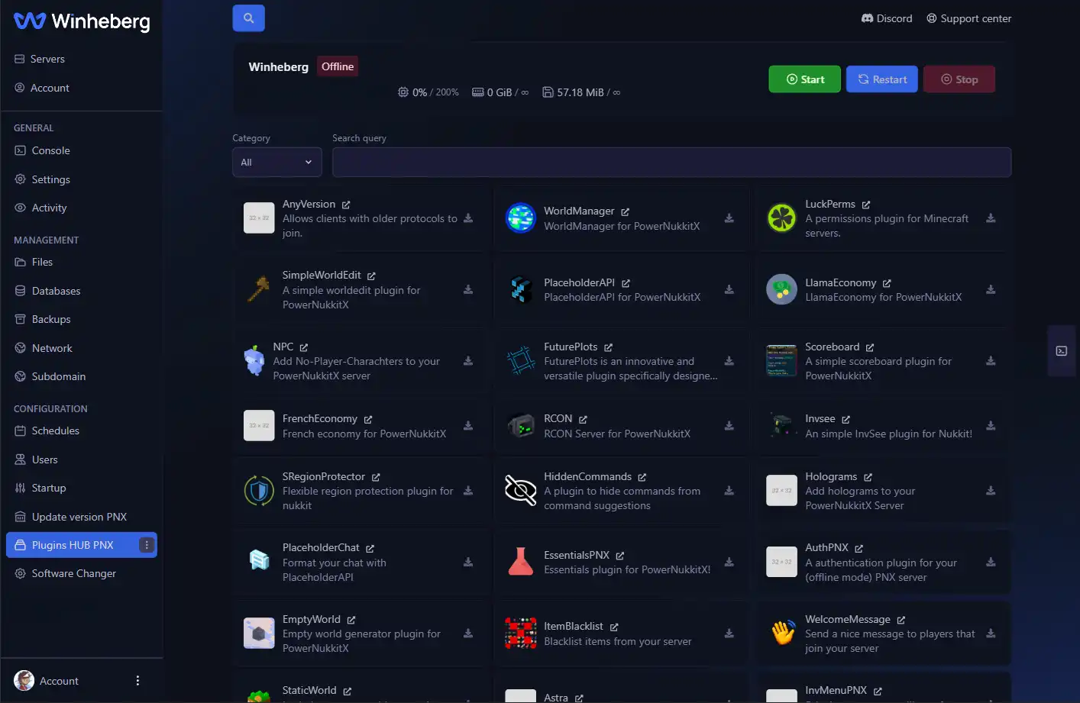Open Update version PNX page

pos(81,517)
